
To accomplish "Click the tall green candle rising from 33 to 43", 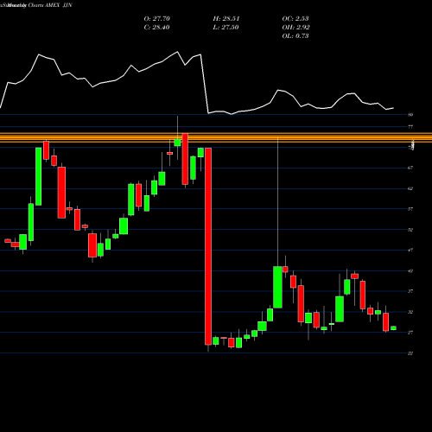I will [x=277, y=287].
